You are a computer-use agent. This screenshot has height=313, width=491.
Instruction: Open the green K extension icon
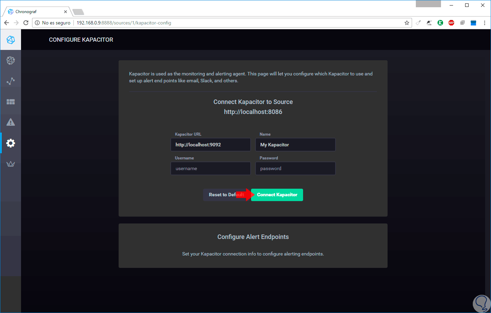pyautogui.click(x=440, y=23)
